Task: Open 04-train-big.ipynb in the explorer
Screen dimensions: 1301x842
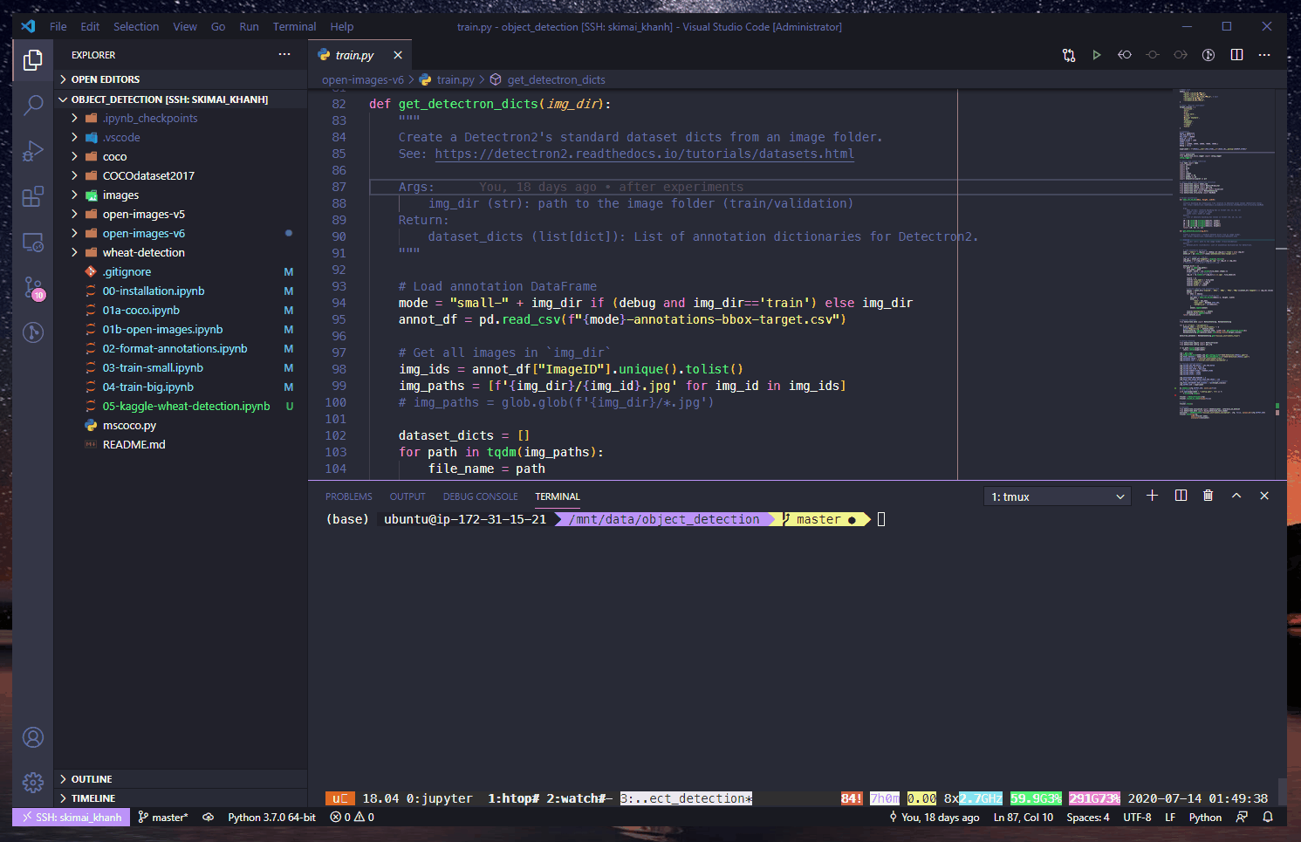Action: 148,387
